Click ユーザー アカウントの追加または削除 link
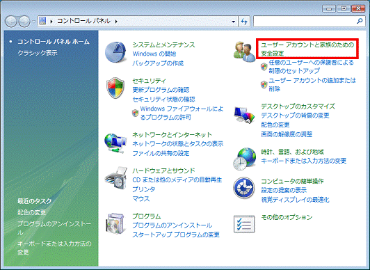 312,84
